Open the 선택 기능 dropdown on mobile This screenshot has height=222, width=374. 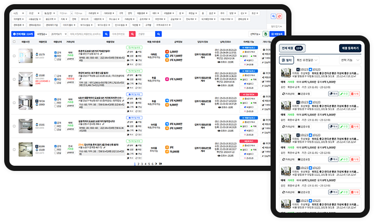pos(350,60)
